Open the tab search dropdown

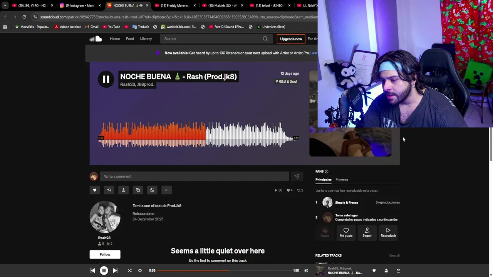click(x=5, y=5)
